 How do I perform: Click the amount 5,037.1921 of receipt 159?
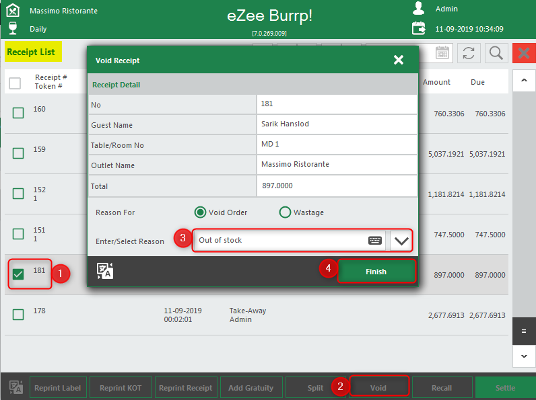coord(446,154)
